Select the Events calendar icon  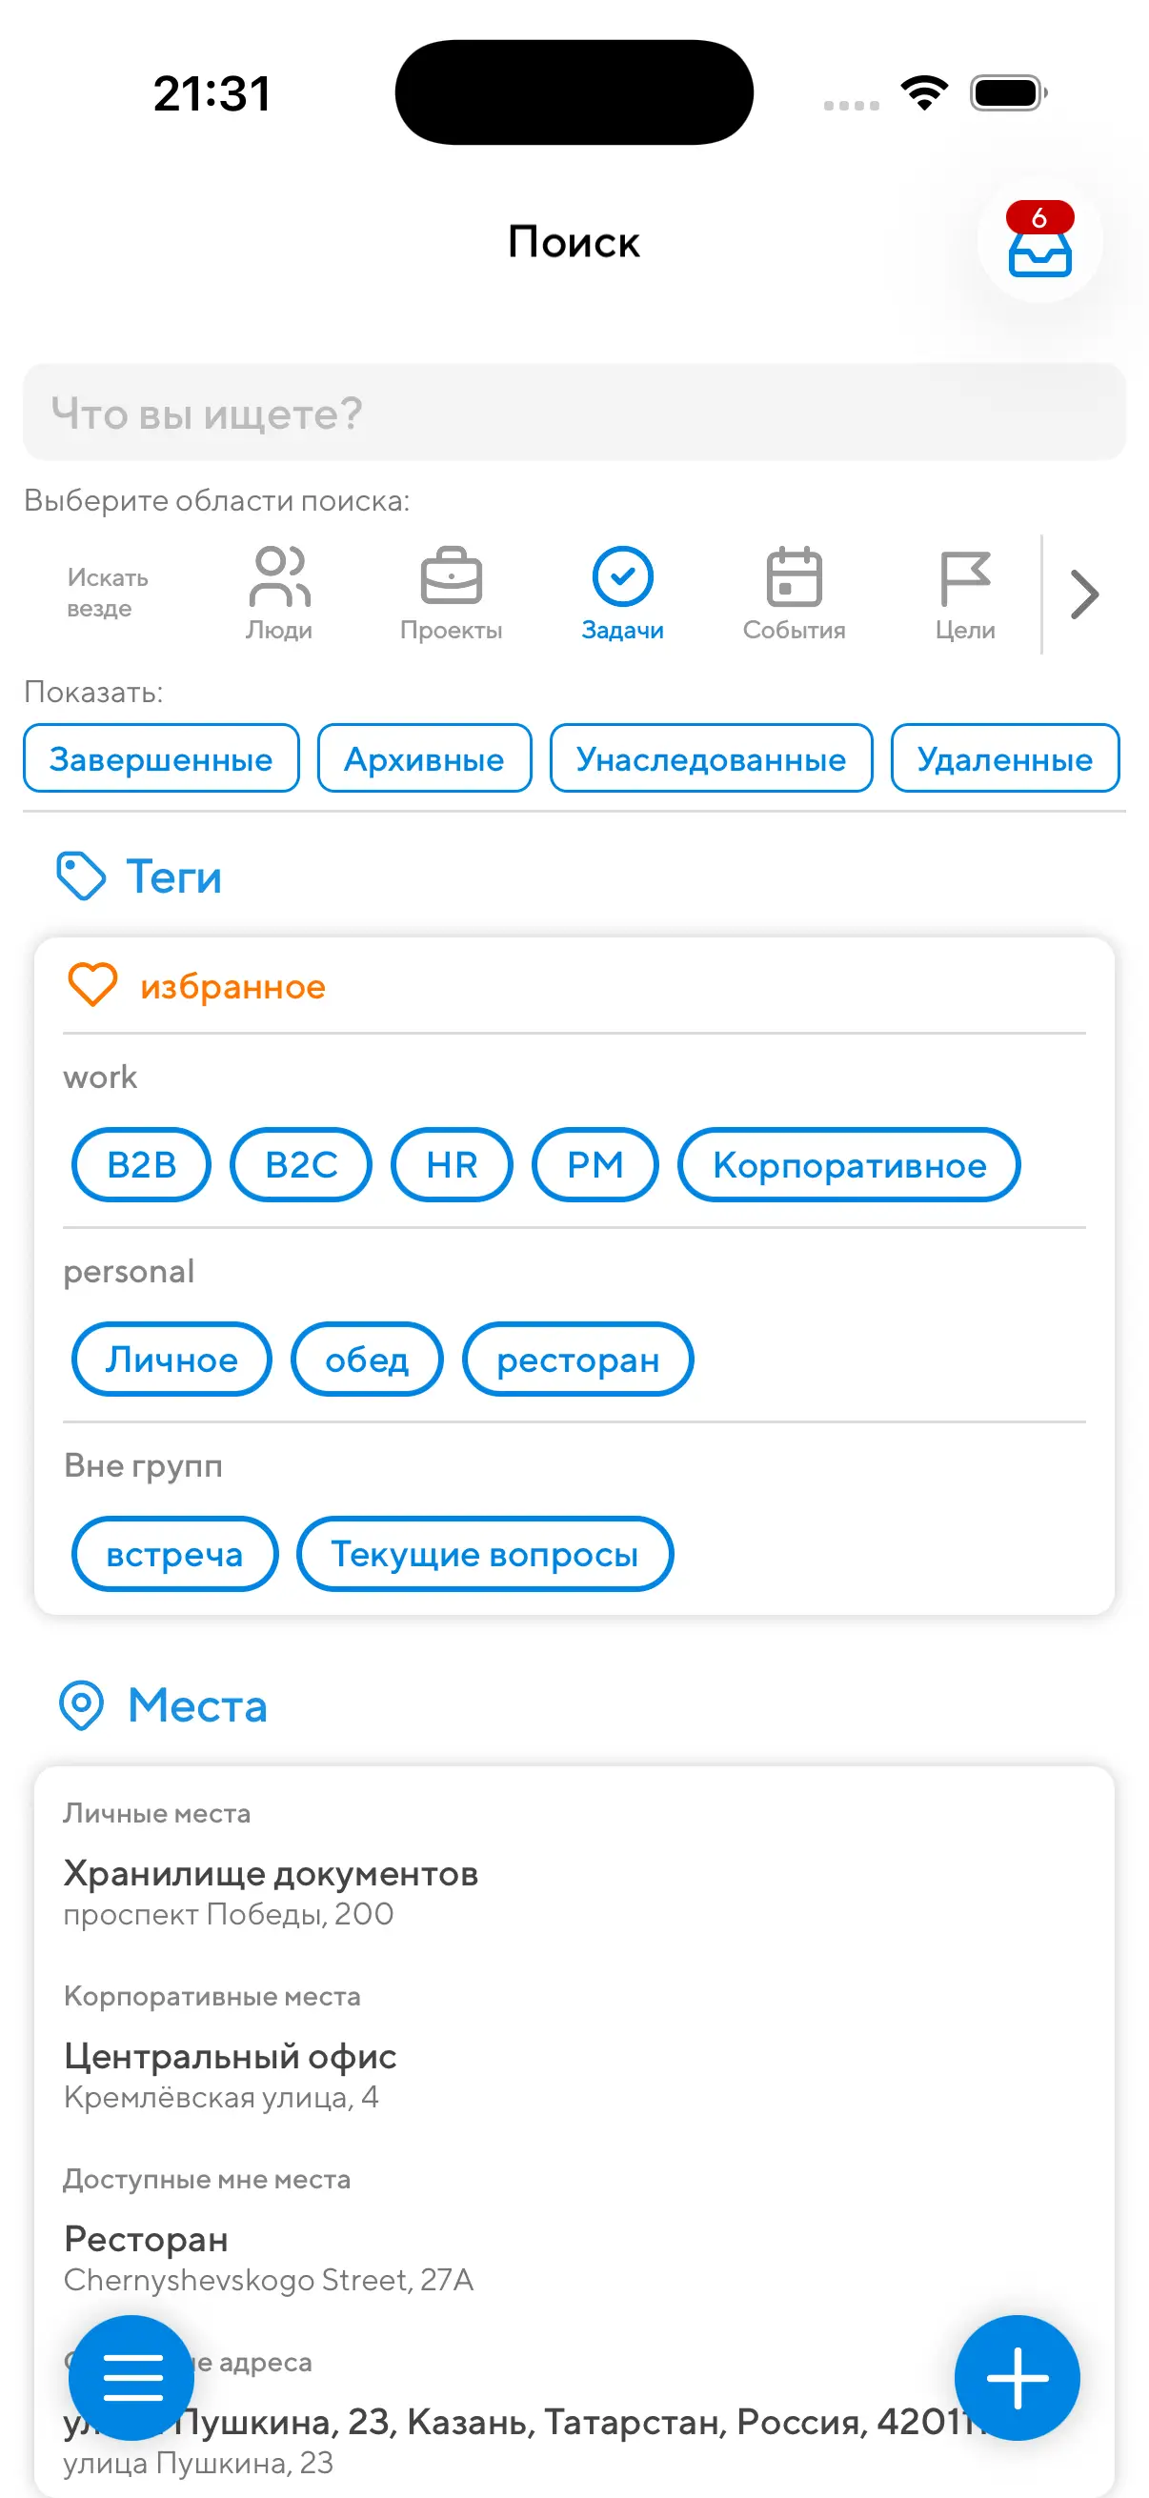793,578
